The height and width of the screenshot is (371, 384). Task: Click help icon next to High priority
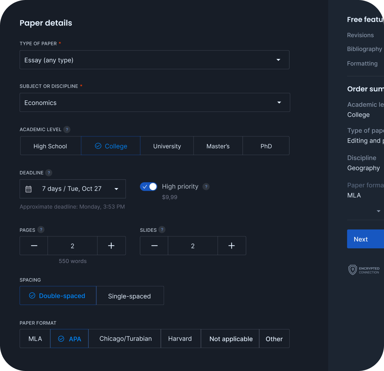(x=206, y=187)
